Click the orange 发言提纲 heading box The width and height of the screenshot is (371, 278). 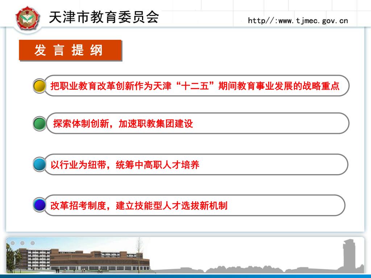click(x=70, y=50)
